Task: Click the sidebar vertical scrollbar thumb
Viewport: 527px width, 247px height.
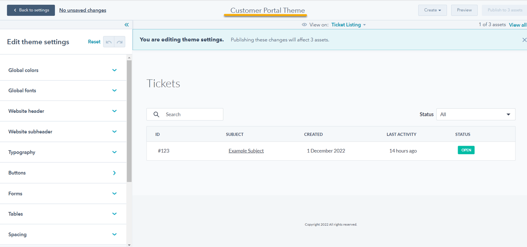Action: 129,121
